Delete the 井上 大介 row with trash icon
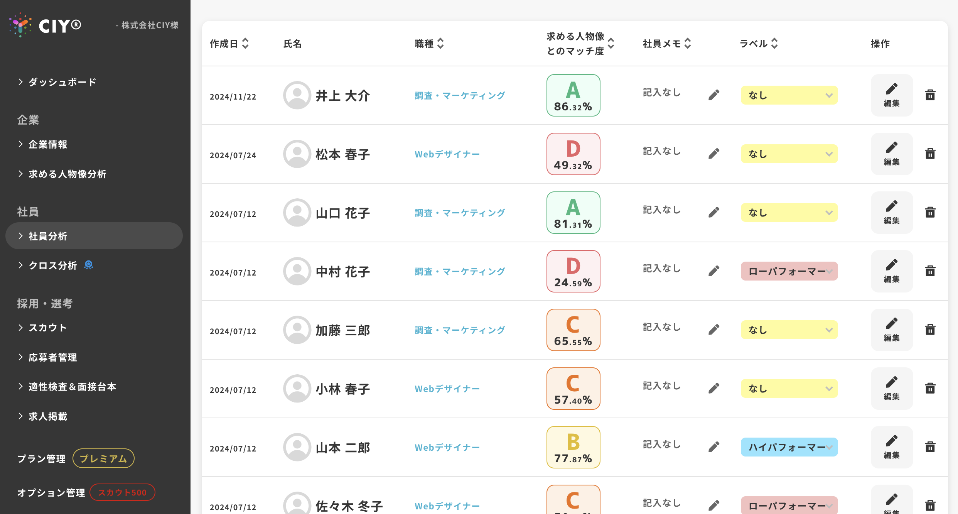This screenshot has height=514, width=958. tap(930, 95)
